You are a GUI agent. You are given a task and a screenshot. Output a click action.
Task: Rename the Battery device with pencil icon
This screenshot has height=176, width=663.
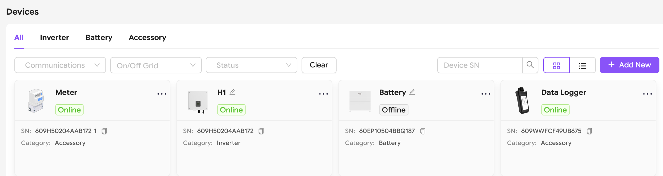[412, 92]
